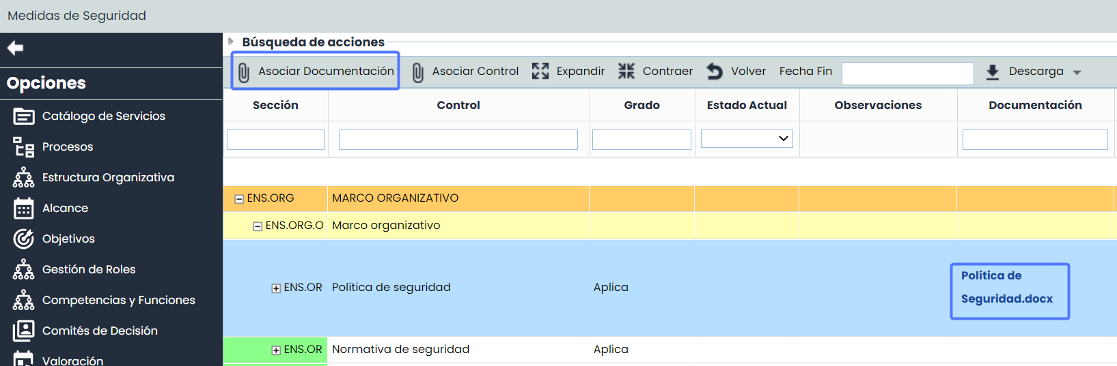Expand the Búsqueda de acciones panel
This screenshot has width=1117, height=366.
point(231,42)
